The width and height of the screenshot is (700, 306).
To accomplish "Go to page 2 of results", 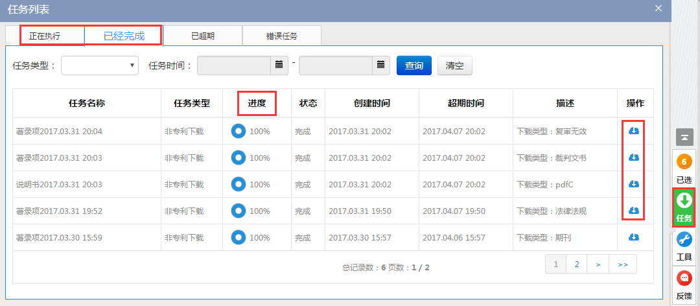I will [576, 264].
